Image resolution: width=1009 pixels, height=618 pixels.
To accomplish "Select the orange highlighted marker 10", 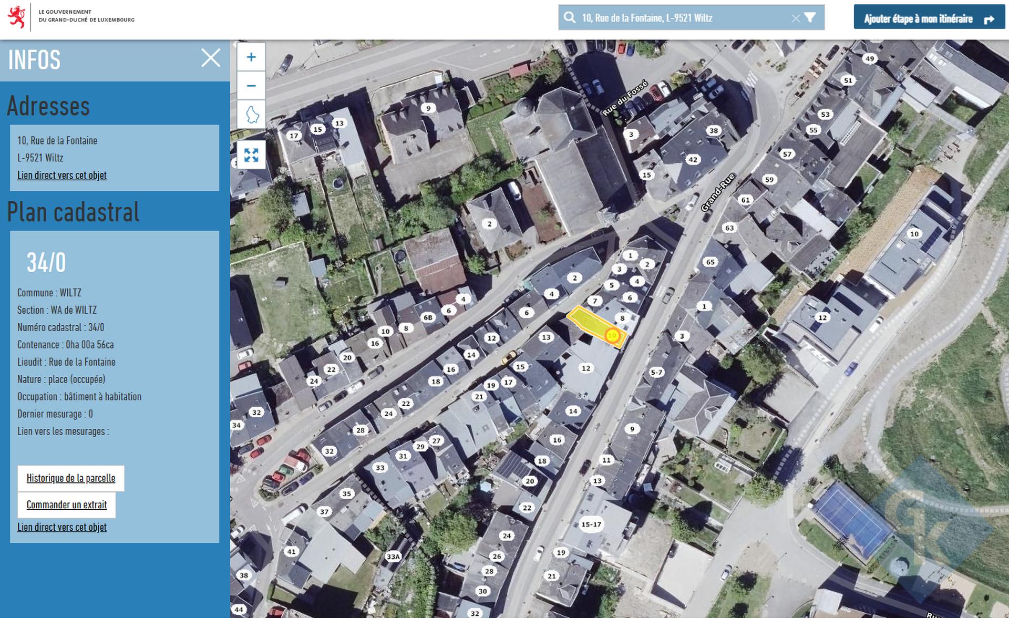I will pyautogui.click(x=612, y=335).
